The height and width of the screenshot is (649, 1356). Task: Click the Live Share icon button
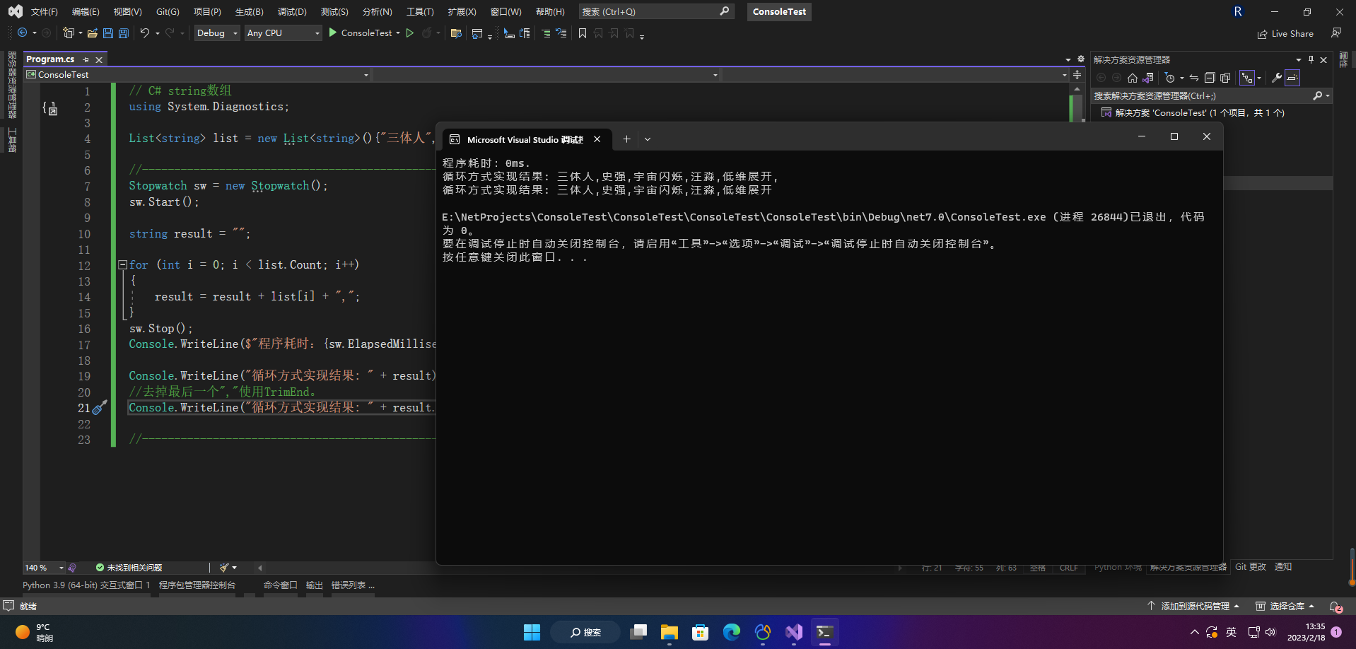pyautogui.click(x=1285, y=34)
